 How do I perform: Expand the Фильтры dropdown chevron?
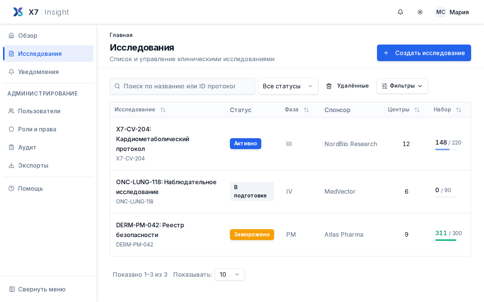tap(420, 86)
